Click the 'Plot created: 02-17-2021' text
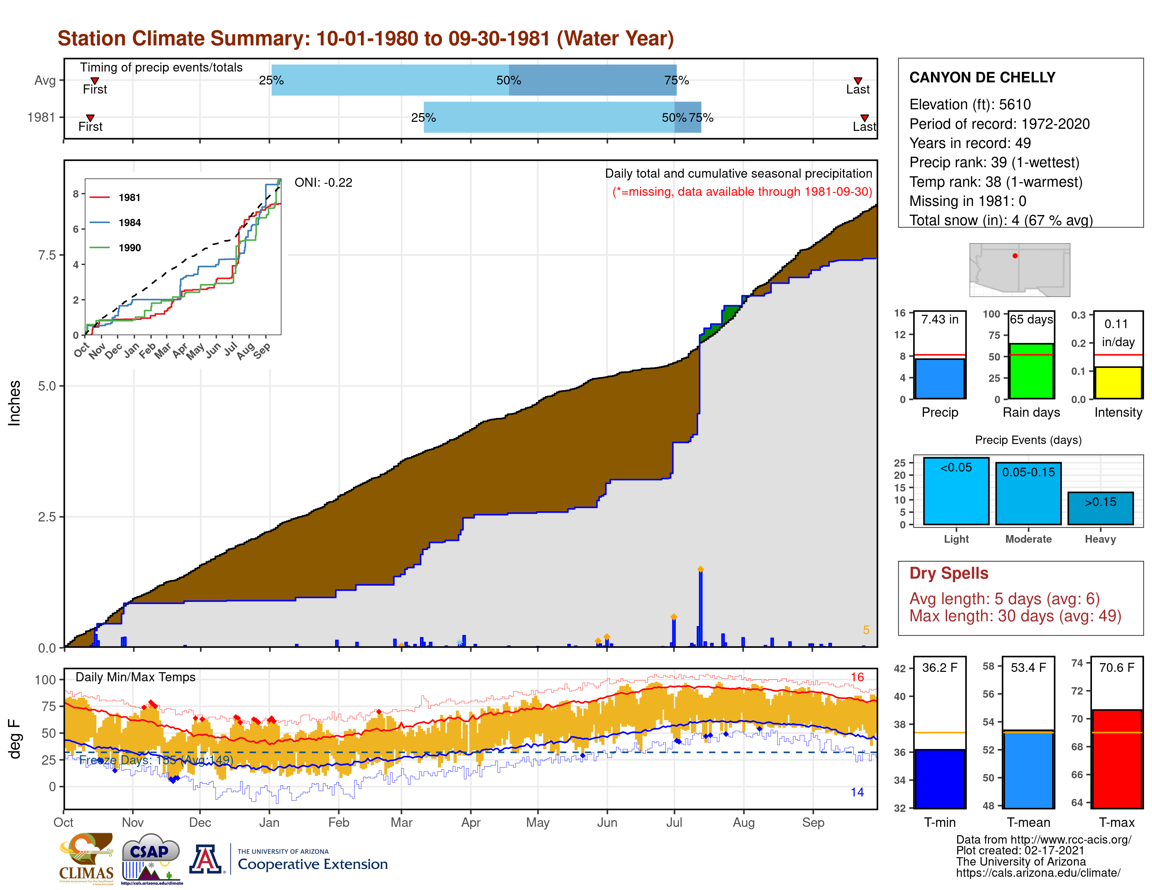This screenshot has height=890, width=1152. [1020, 851]
